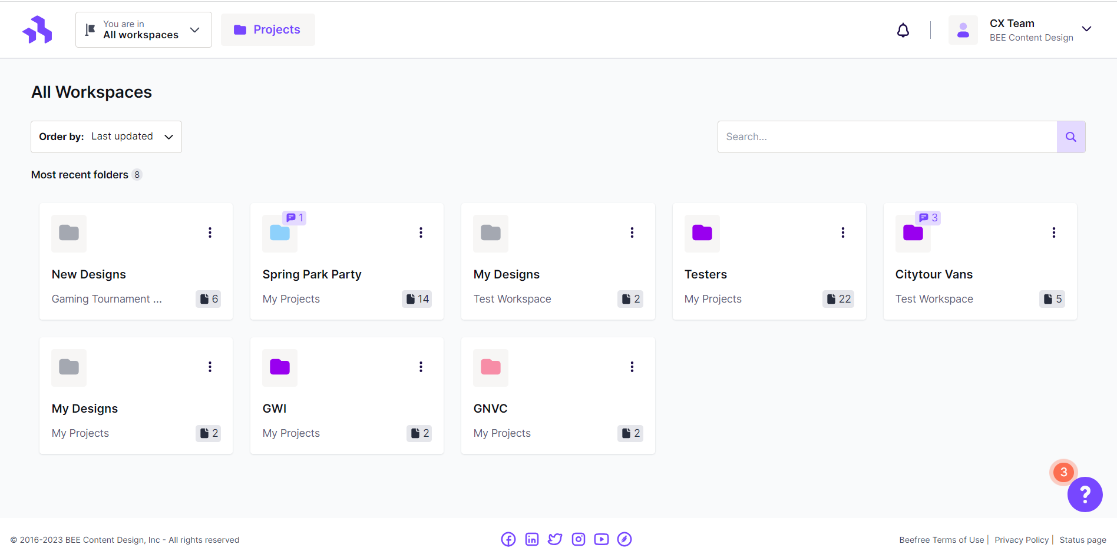The image size is (1117, 551).
Task: Open more options for Spring Park Party folder
Action: (x=421, y=233)
